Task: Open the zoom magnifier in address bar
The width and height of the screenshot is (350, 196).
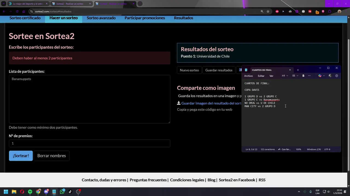Action: 262,11
